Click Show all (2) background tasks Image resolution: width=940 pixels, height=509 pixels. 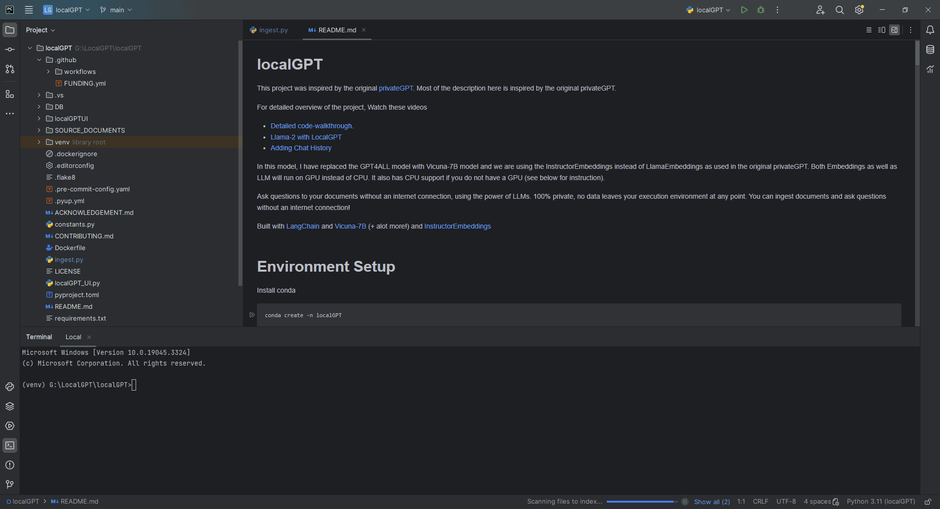(x=712, y=502)
